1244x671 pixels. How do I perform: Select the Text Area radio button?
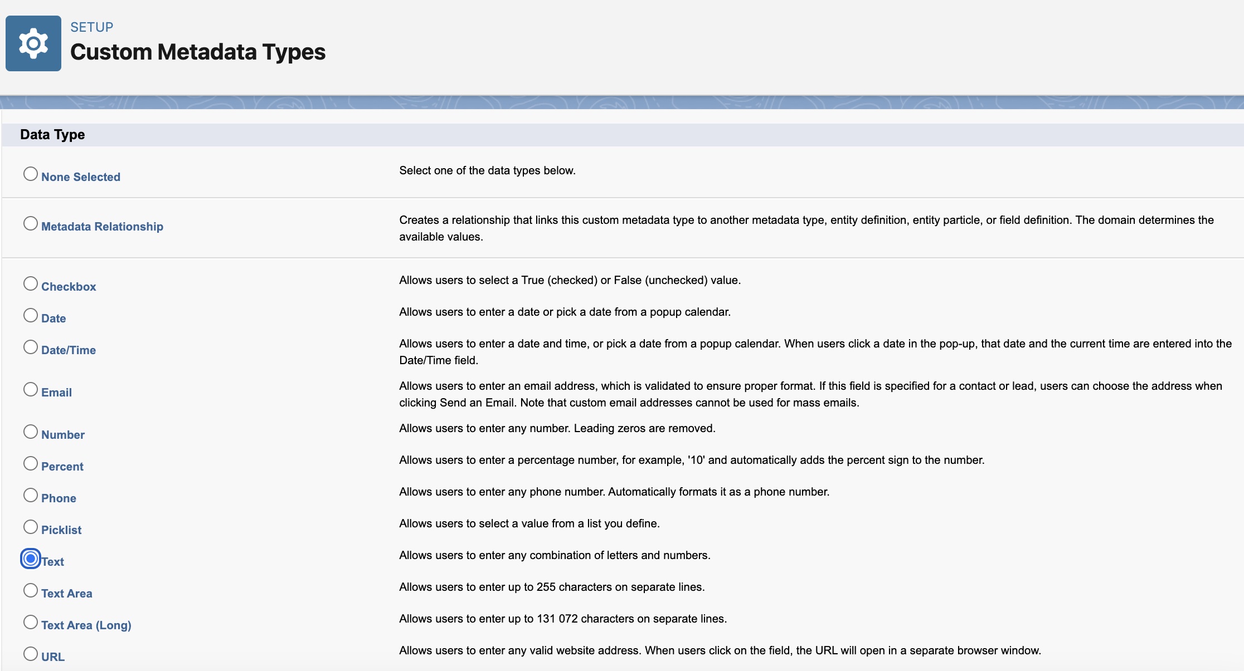coord(31,590)
